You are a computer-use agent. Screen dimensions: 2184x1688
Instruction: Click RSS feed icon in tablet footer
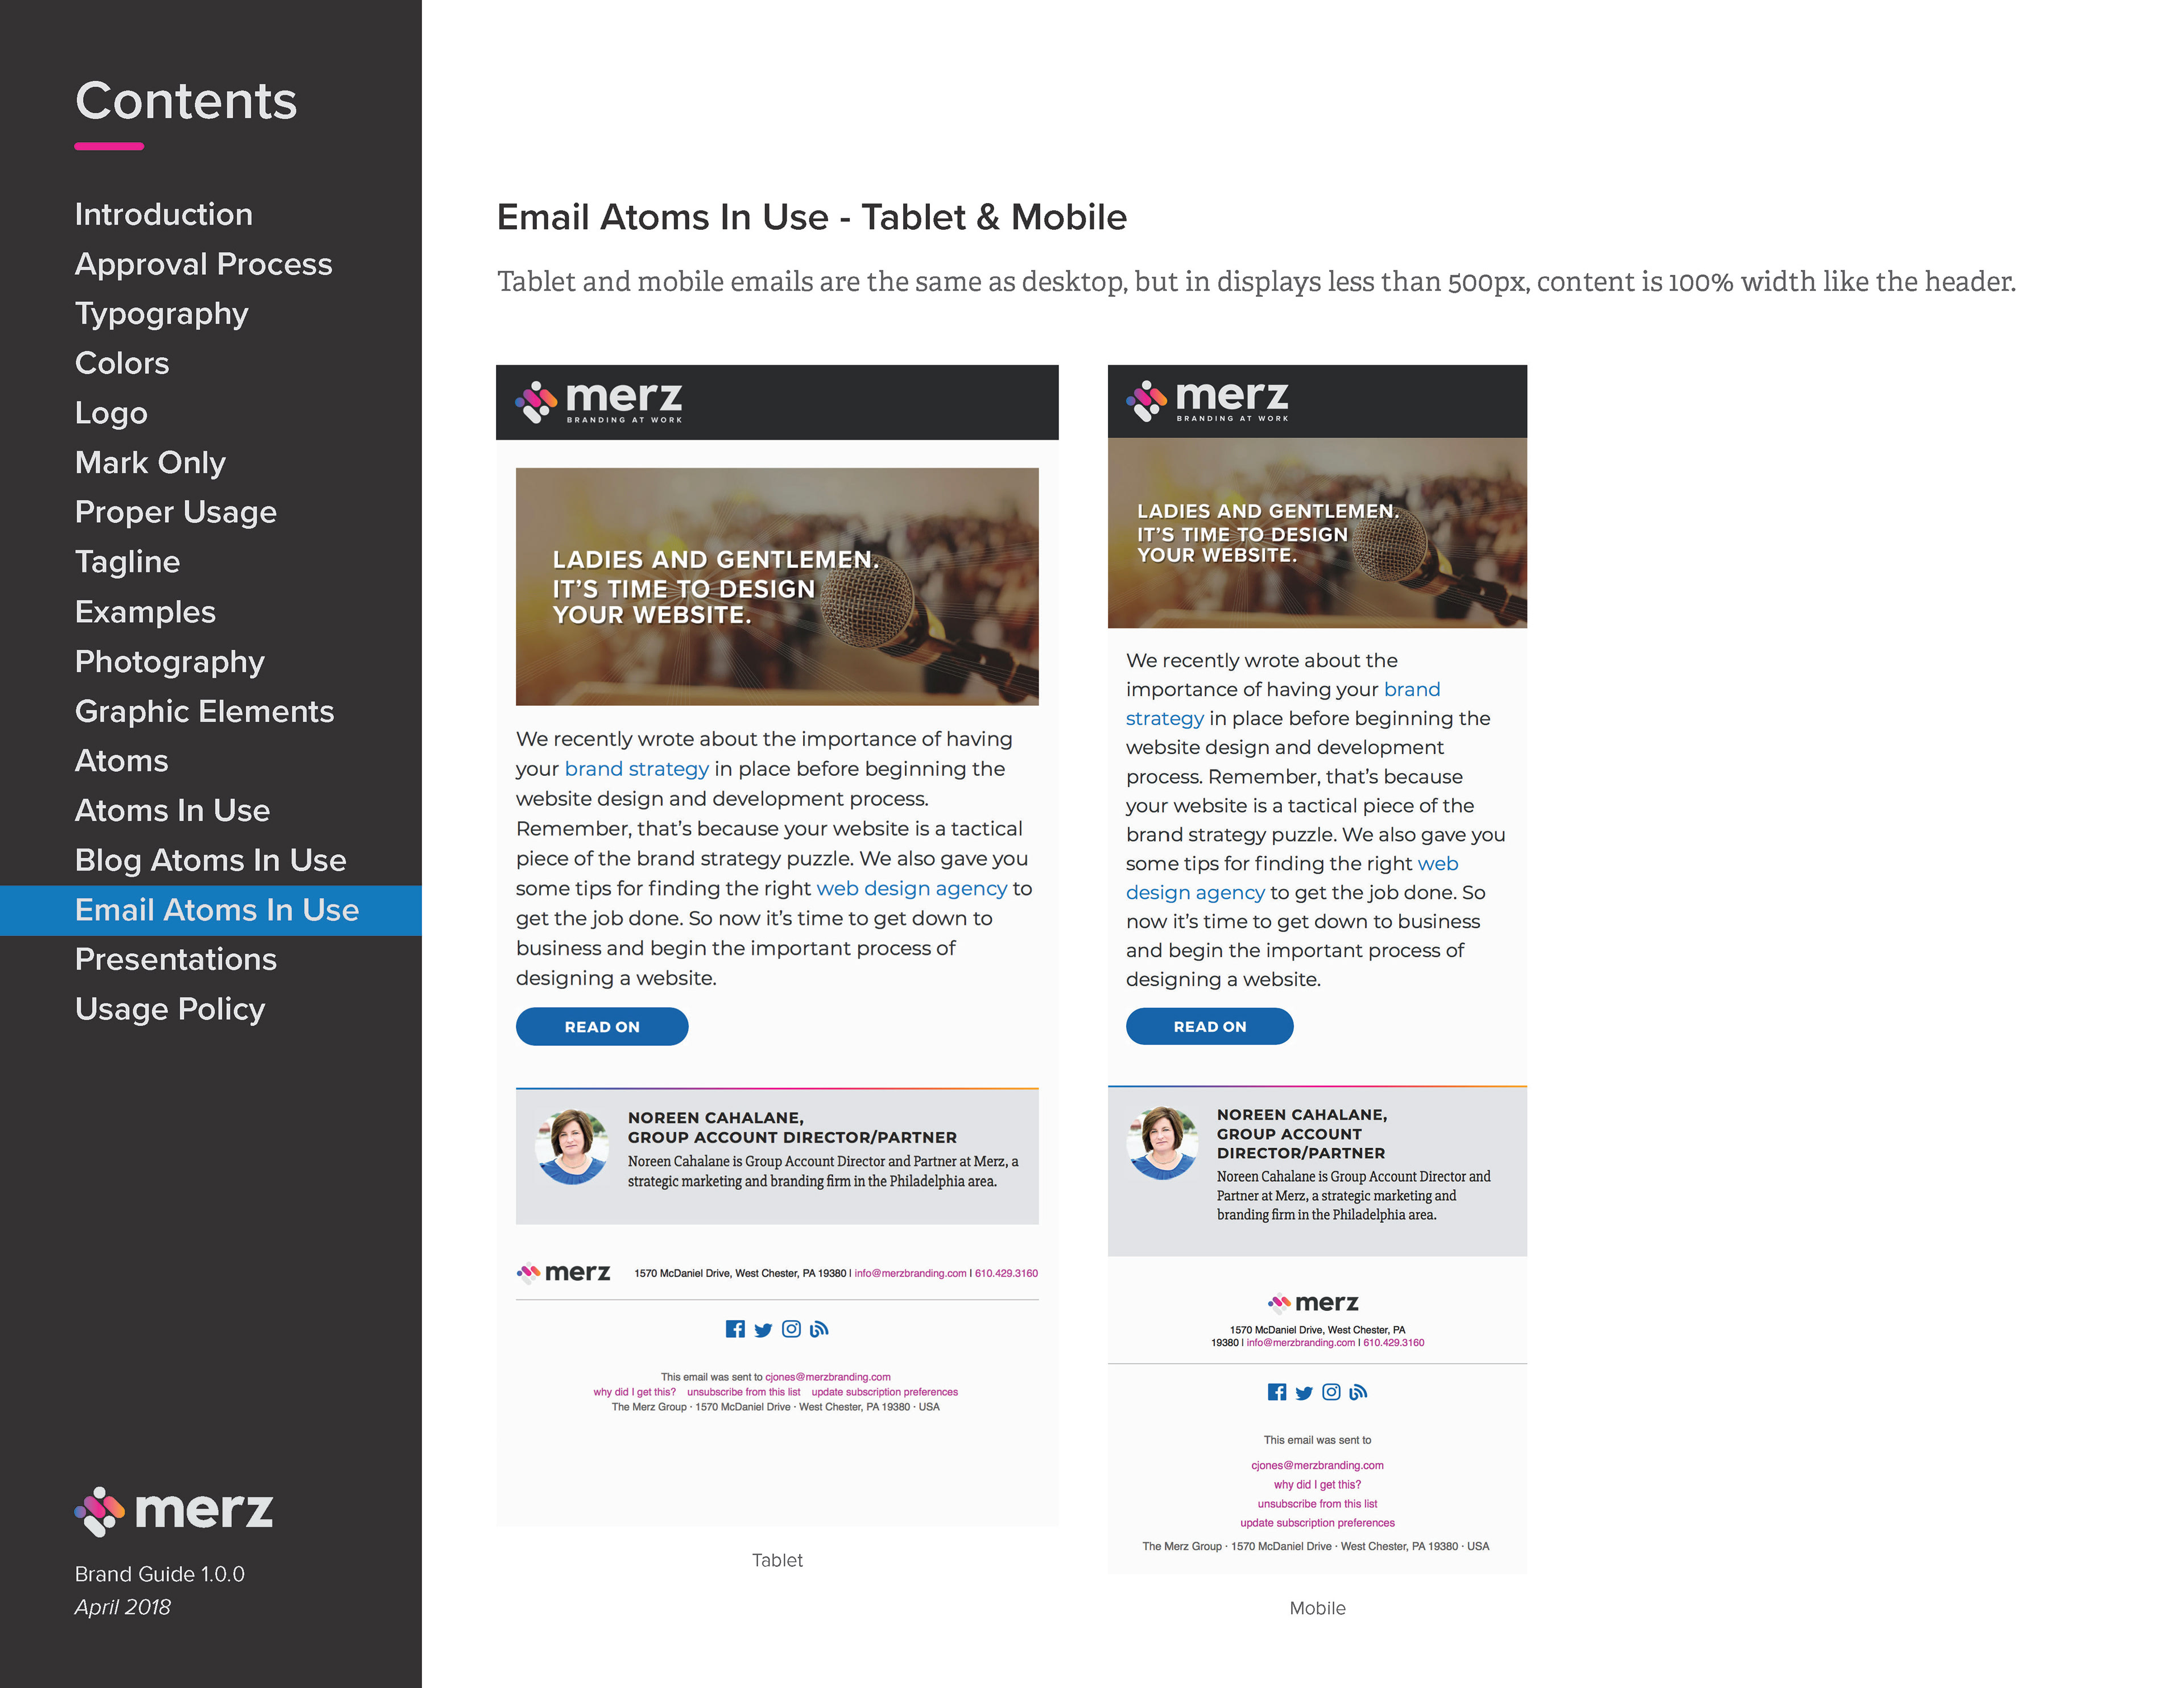point(819,1329)
